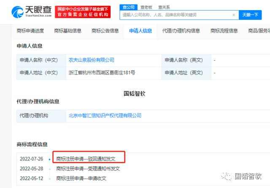Open the 商标流程信息 tab
The image size is (270, 188).
pos(224,31)
